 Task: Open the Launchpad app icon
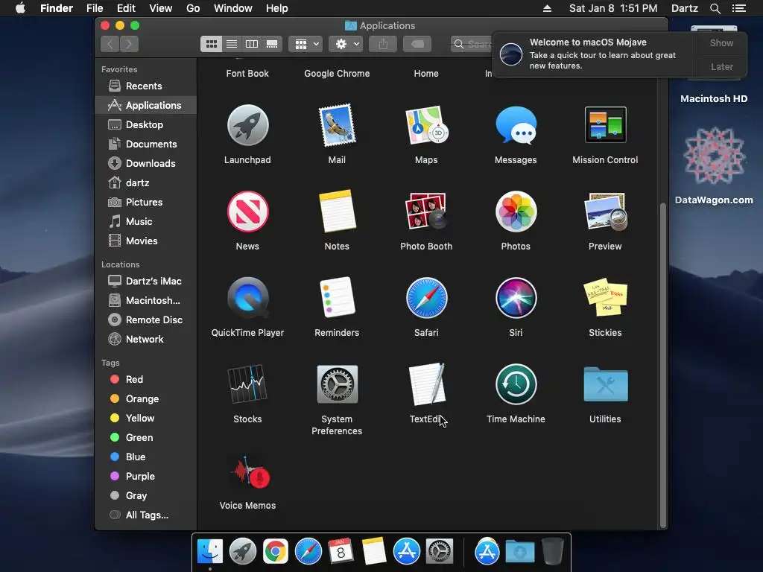pyautogui.click(x=247, y=125)
